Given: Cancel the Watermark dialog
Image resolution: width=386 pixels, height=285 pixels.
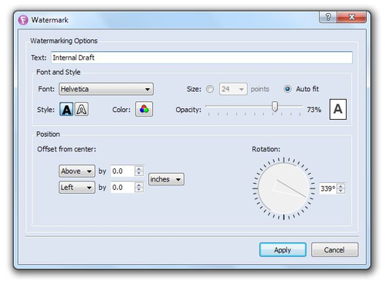Looking at the screenshot, I should pyautogui.click(x=334, y=249).
